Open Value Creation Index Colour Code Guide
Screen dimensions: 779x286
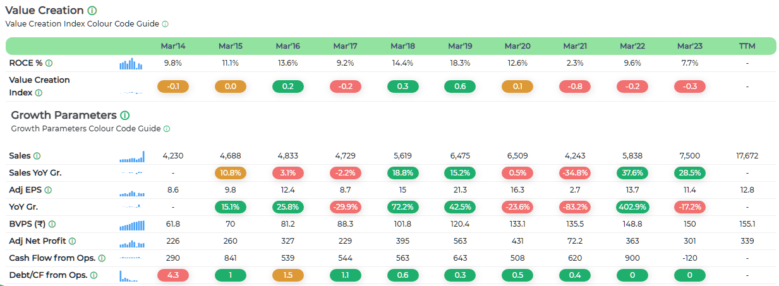(82, 24)
